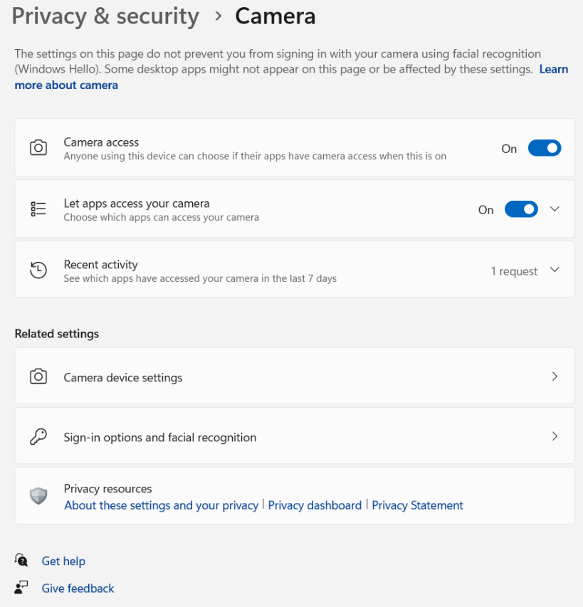Click the camera icon beside Camera access
The height and width of the screenshot is (607, 583).
(x=38, y=147)
